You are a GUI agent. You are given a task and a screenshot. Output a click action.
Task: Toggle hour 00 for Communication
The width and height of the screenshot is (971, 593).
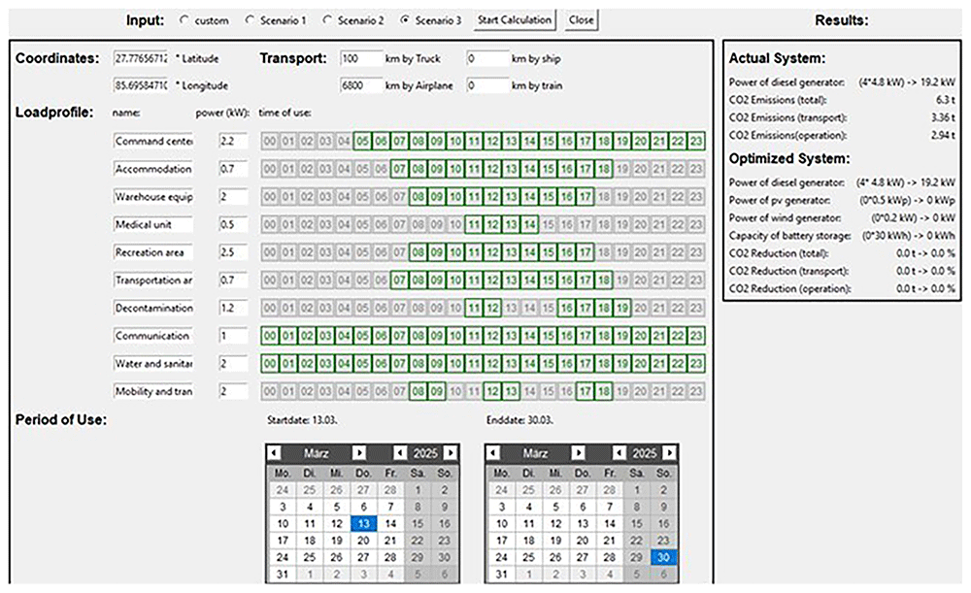[x=269, y=336]
